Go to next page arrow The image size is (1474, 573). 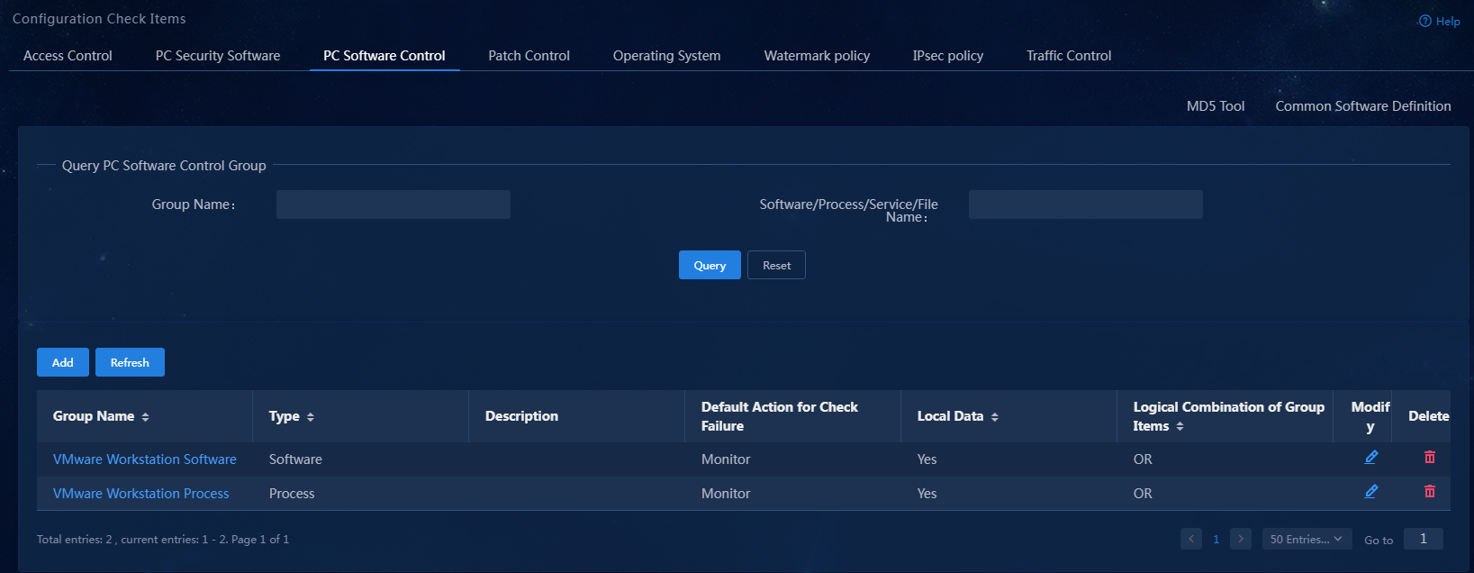tap(1241, 539)
